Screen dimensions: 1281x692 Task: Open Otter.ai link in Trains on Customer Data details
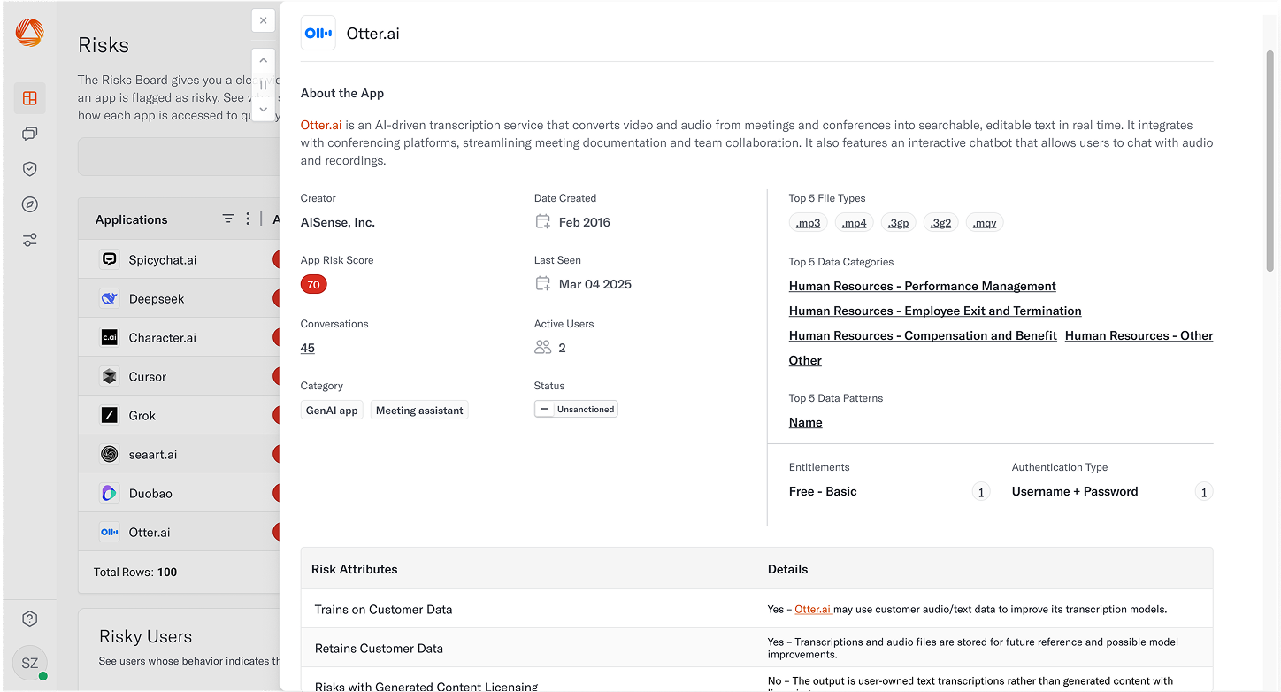coord(813,609)
